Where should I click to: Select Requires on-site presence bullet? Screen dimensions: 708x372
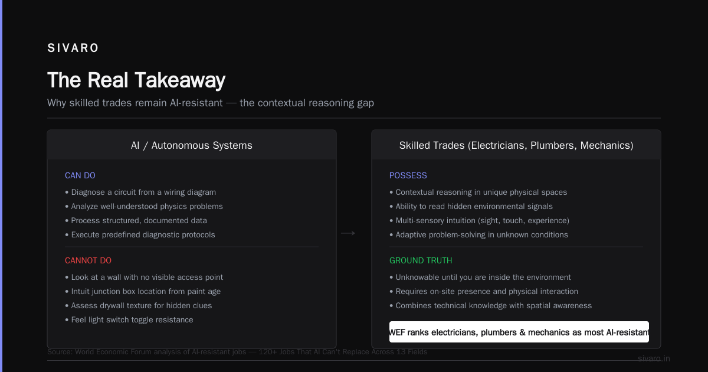pos(484,291)
